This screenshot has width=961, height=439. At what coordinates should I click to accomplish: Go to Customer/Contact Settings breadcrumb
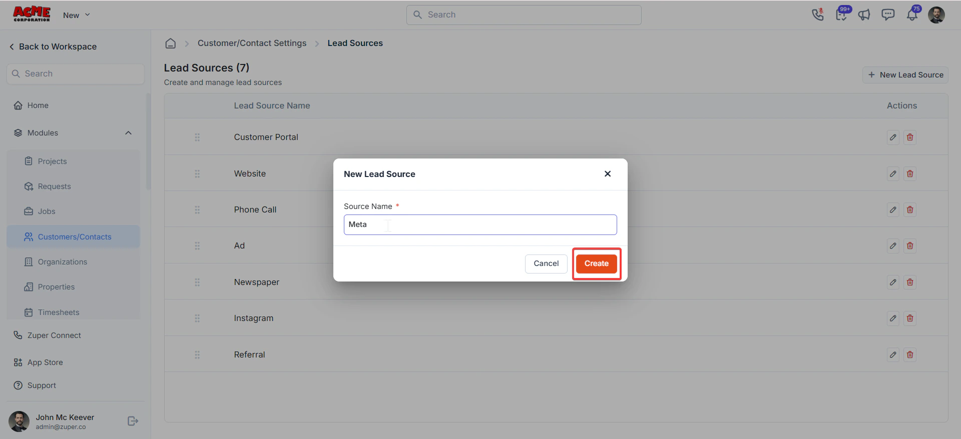(252, 43)
